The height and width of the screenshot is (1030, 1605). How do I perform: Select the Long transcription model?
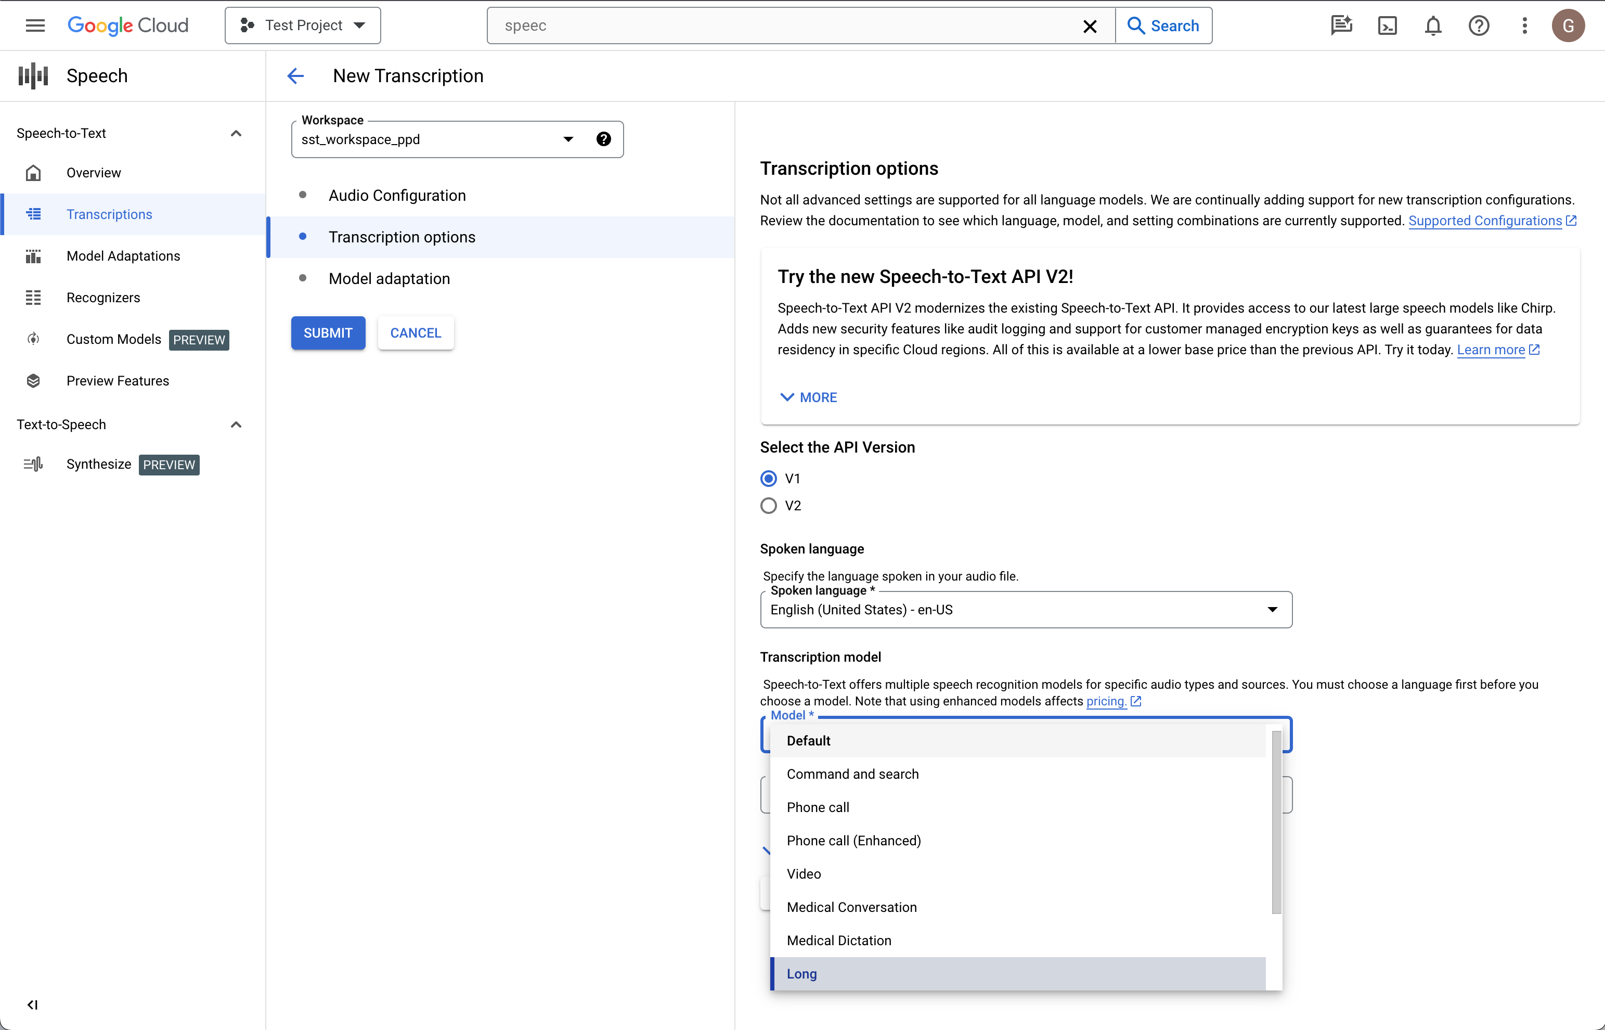coord(803,974)
